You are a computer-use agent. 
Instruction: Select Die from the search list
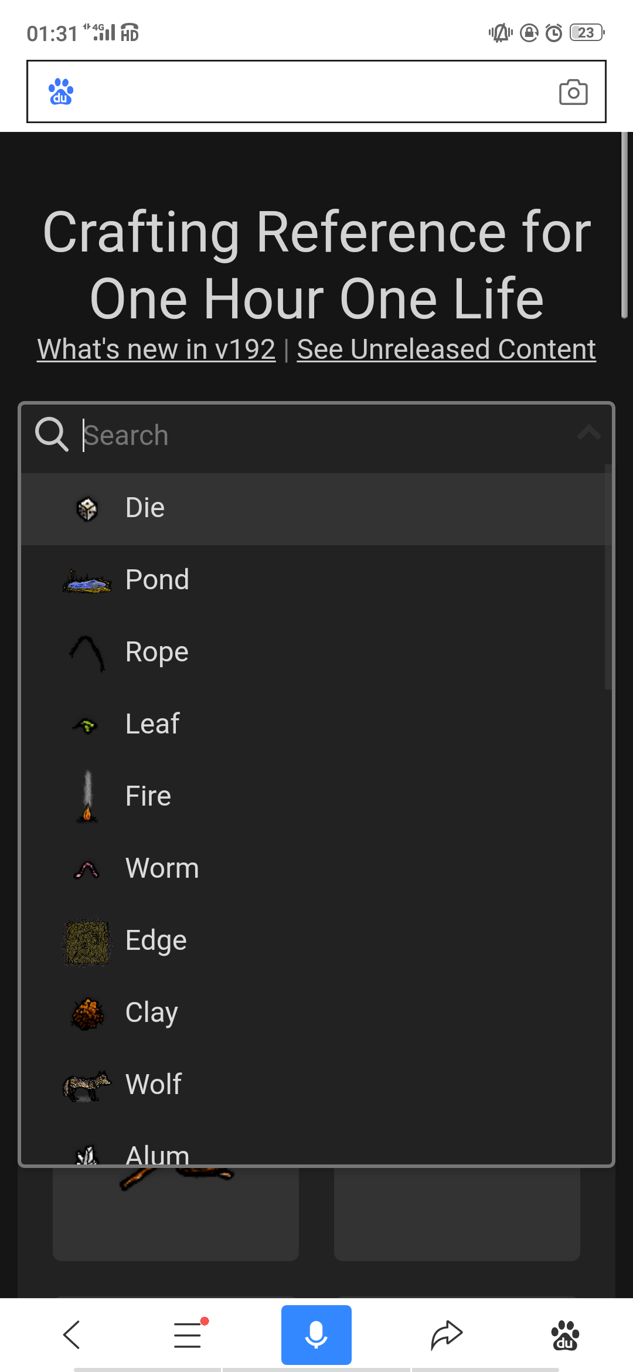coord(313,508)
